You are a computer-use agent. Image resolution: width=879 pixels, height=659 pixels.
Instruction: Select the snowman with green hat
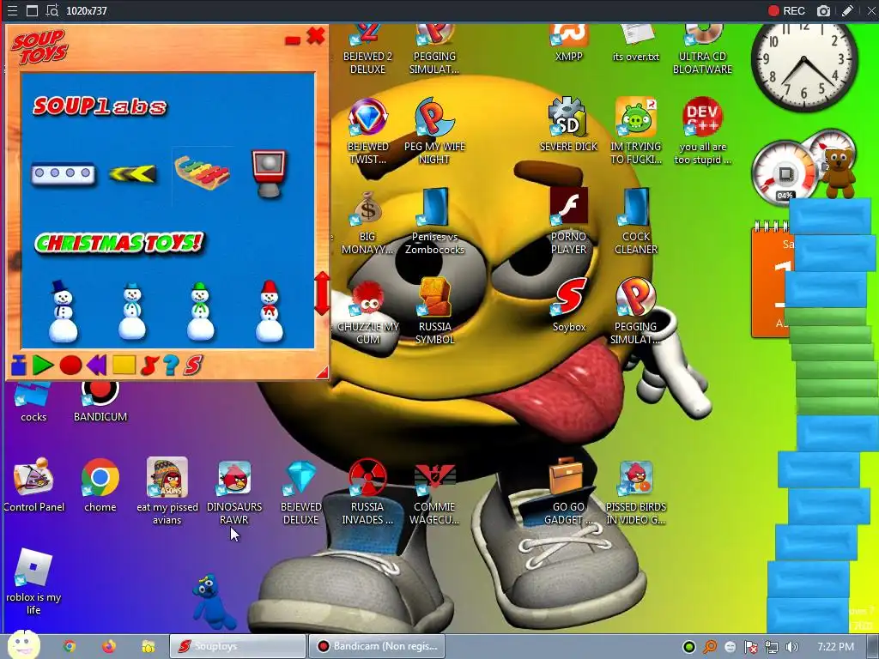coord(201,311)
